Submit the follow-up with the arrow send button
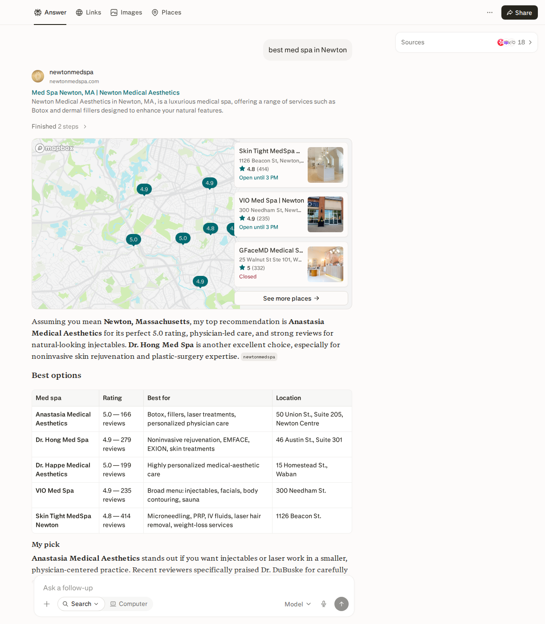 tap(342, 604)
